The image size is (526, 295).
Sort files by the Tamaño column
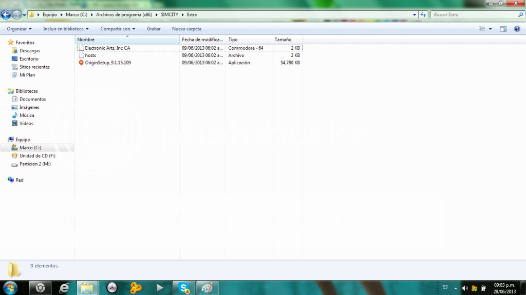tap(283, 40)
